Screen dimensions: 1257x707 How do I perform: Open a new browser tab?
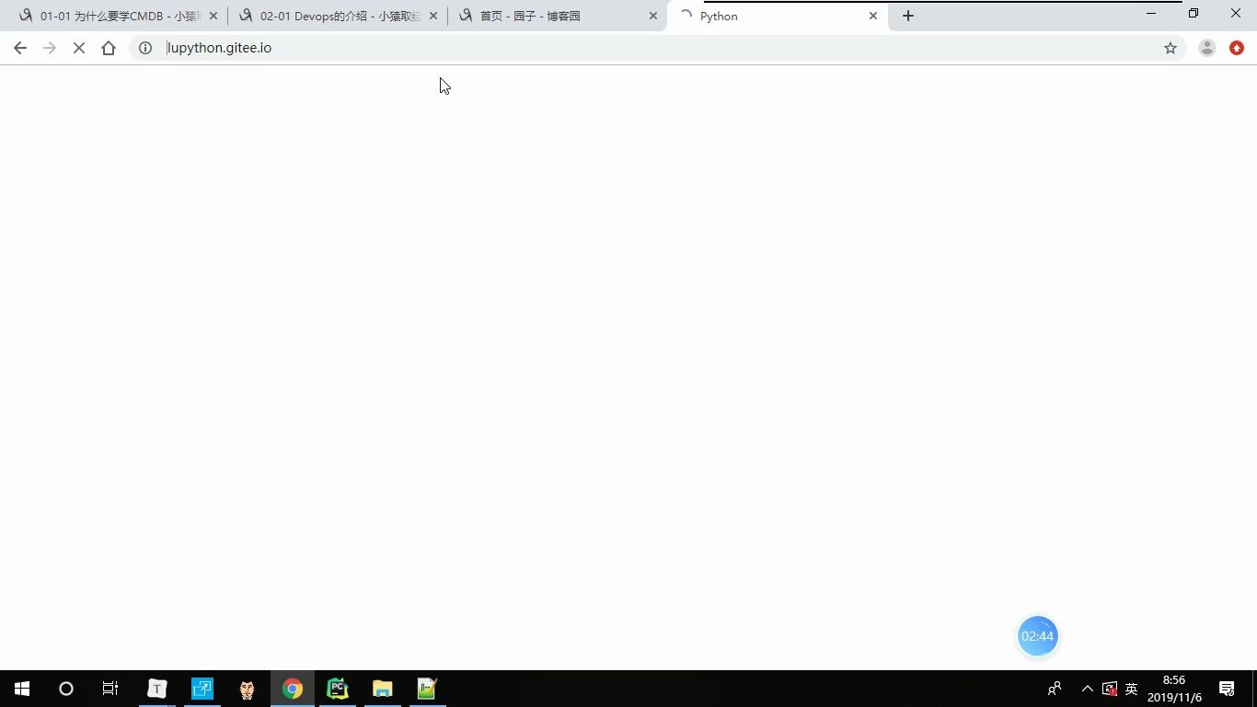[x=908, y=16]
